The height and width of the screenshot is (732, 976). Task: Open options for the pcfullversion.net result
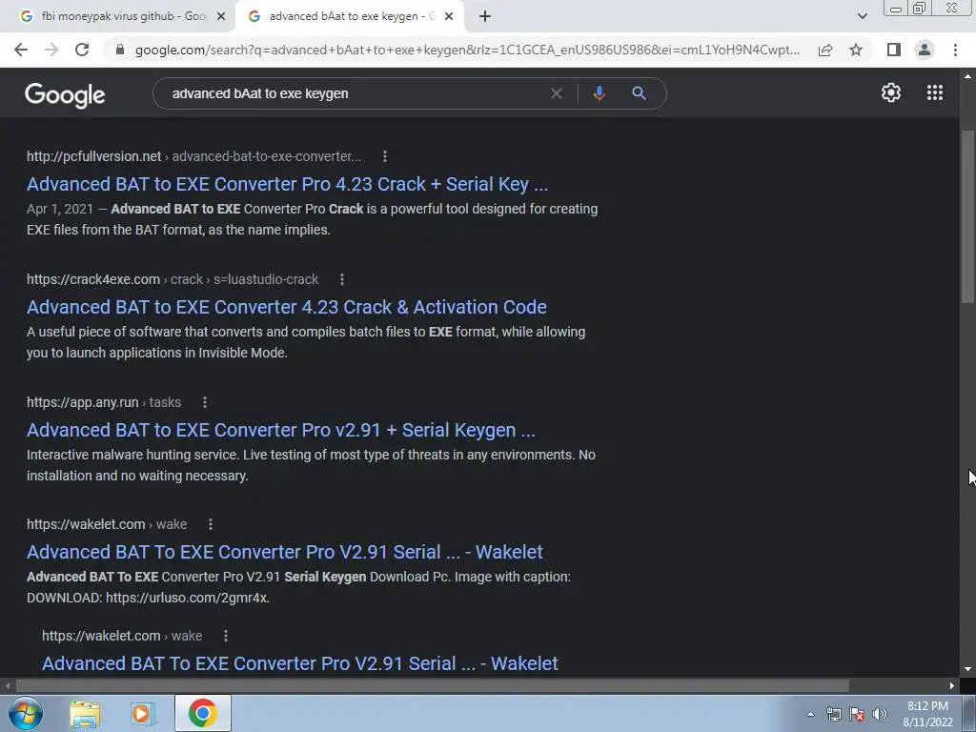(385, 156)
